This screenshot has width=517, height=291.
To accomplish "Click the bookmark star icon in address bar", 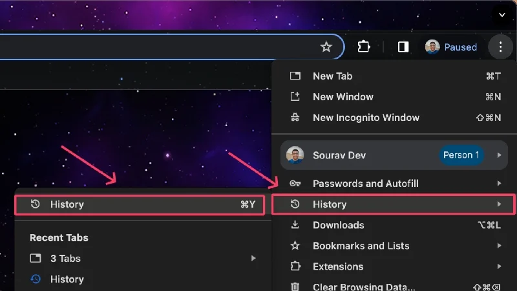I will 326,47.
